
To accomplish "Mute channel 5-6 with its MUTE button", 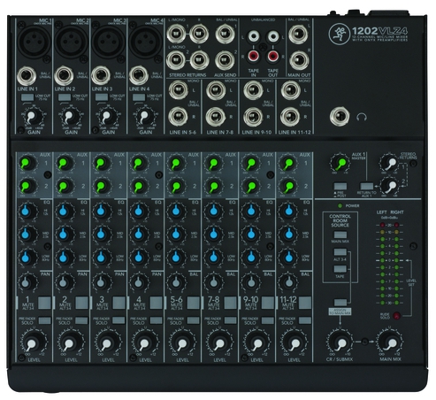I will click(193, 303).
